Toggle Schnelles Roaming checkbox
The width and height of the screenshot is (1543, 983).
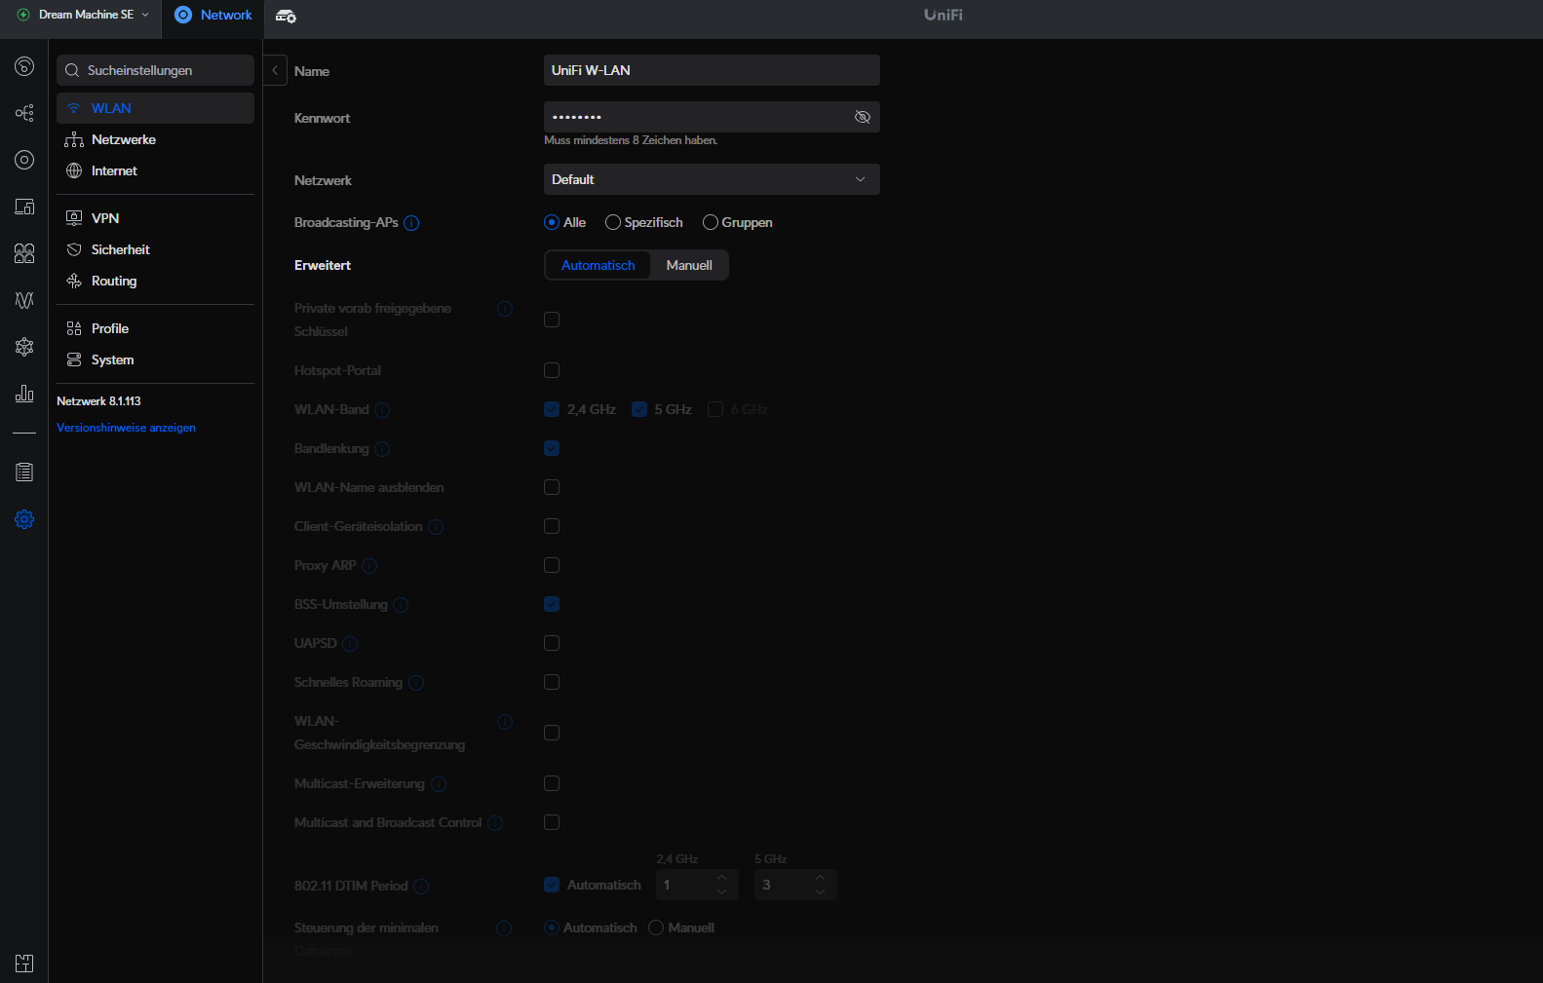coord(552,682)
